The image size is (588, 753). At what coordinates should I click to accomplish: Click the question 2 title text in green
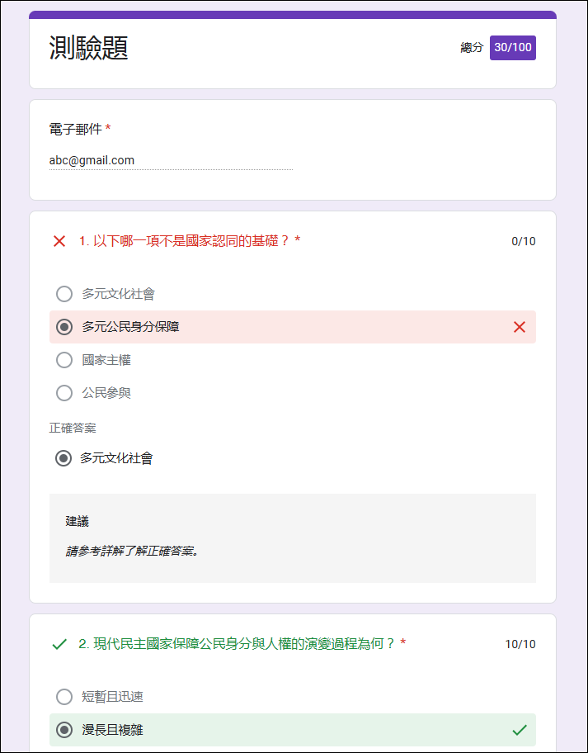(242, 643)
